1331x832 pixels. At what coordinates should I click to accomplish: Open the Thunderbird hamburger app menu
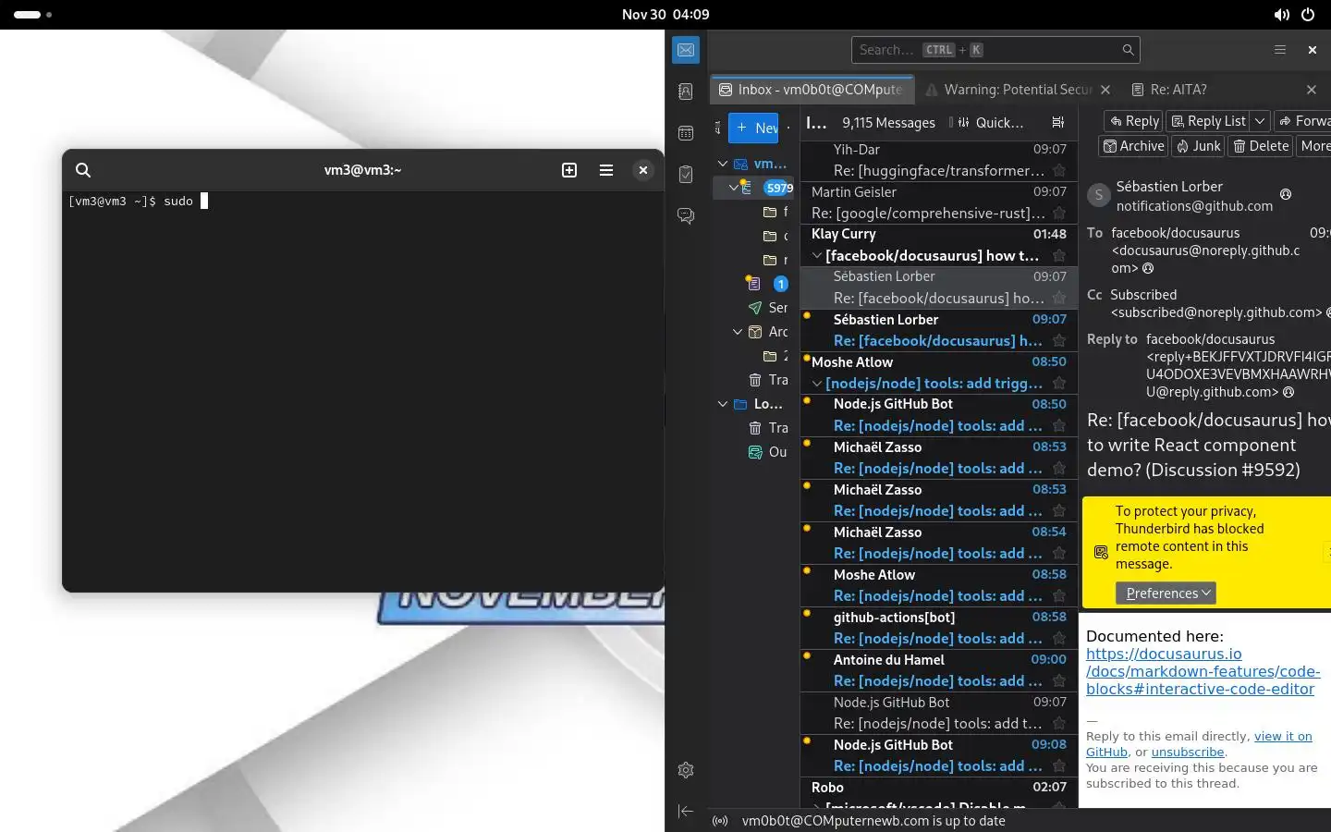pyautogui.click(x=1280, y=50)
